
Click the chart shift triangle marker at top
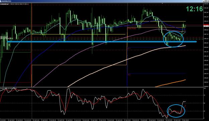(162, 3)
